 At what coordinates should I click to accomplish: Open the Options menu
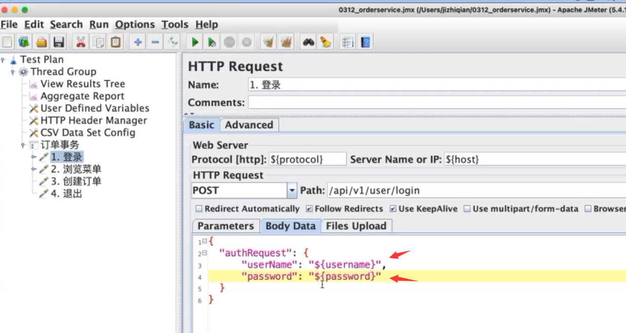[135, 24]
